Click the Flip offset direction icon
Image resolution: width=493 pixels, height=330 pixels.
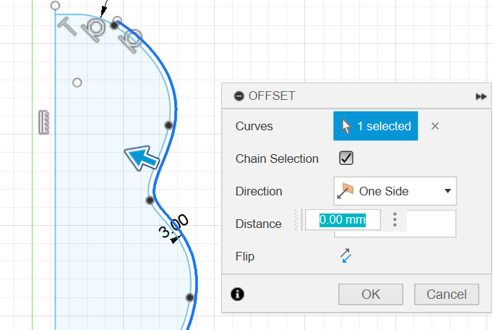pyautogui.click(x=346, y=256)
